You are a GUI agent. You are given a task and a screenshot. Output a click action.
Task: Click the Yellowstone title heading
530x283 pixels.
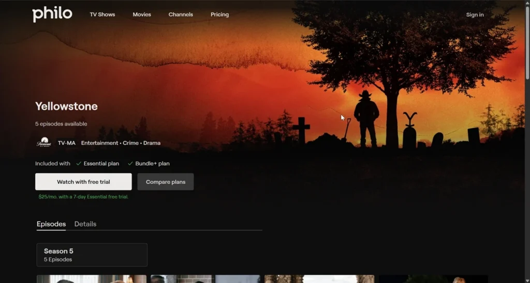click(67, 106)
